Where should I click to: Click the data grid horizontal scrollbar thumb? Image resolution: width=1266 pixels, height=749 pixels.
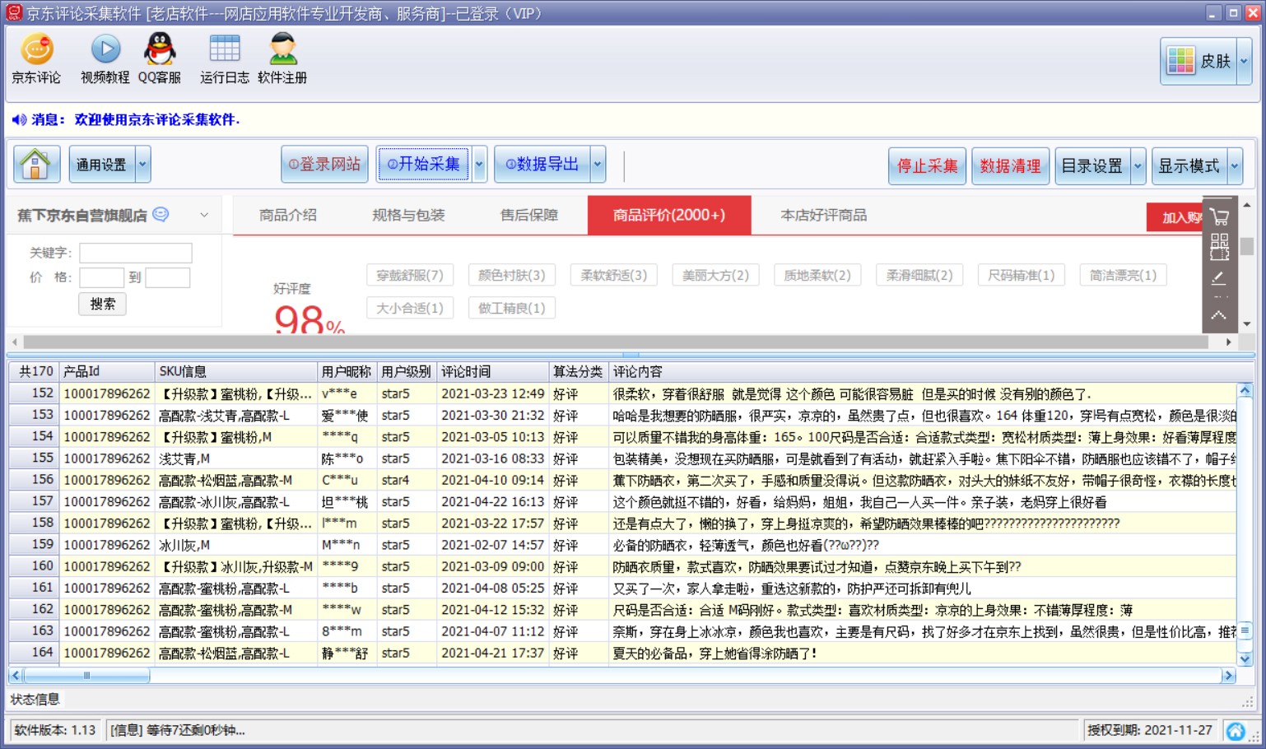click(86, 676)
